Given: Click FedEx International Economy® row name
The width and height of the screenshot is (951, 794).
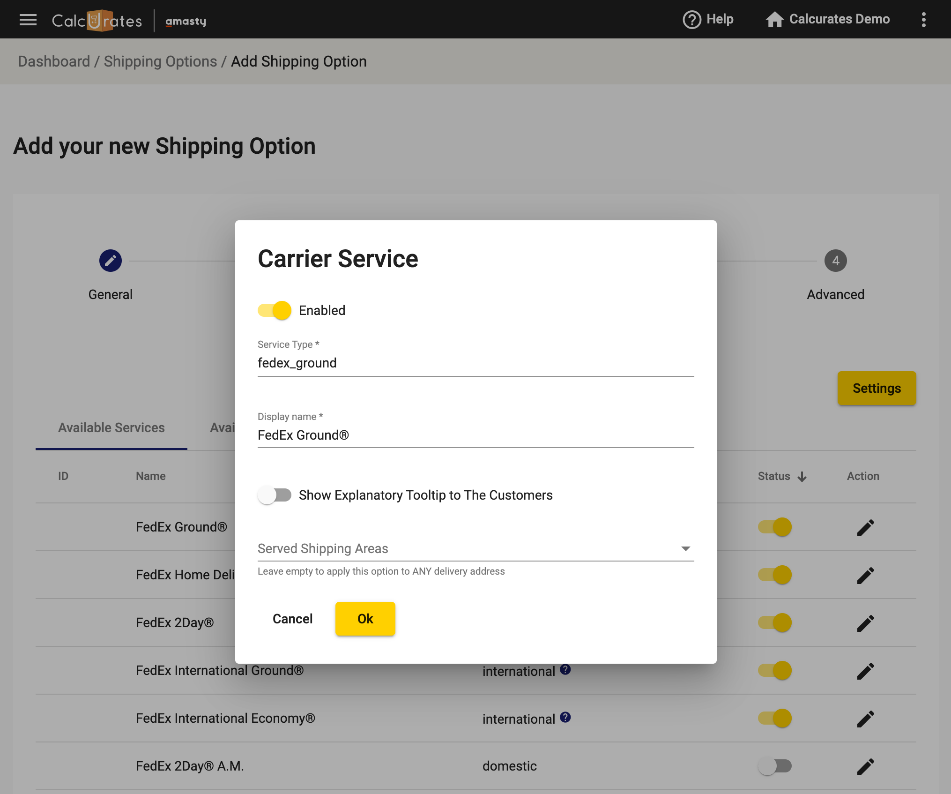Looking at the screenshot, I should coord(225,718).
